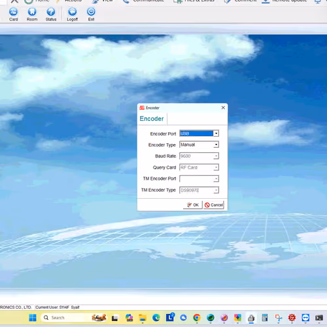Open the Card toolbar icon
Viewport: 327px width, 327px height.
coord(13,14)
